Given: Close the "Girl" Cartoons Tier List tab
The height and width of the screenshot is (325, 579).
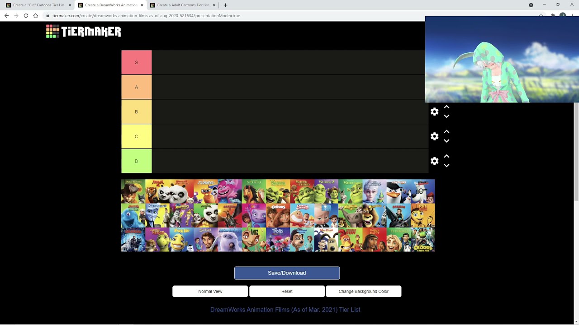Looking at the screenshot, I should point(70,5).
